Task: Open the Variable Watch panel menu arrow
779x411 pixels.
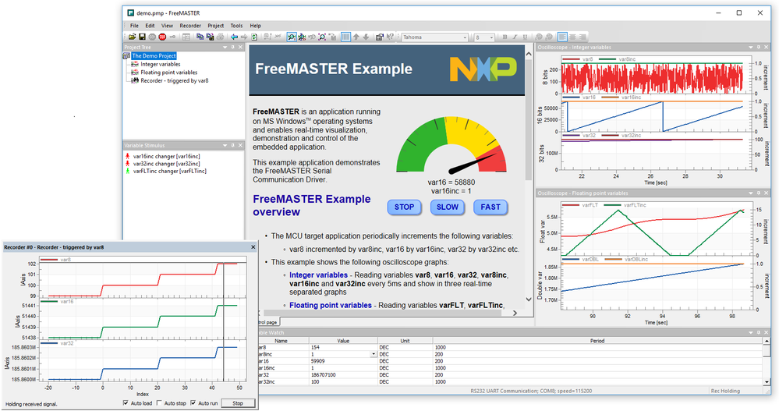Action: (751, 332)
